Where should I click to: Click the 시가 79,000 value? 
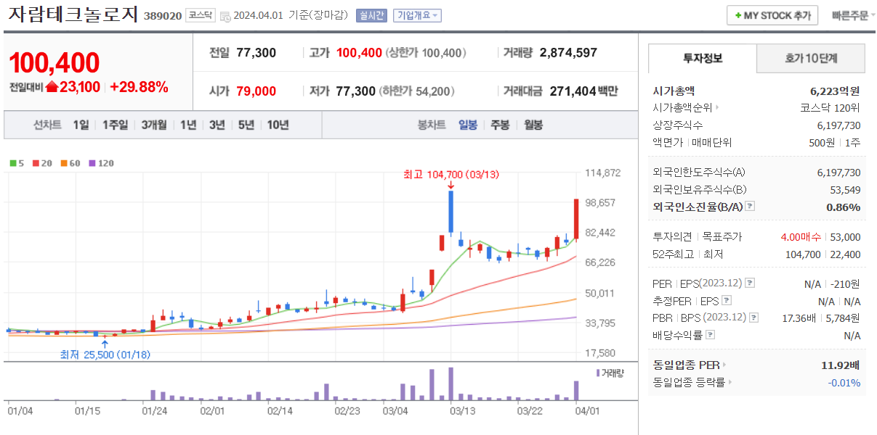click(x=256, y=91)
